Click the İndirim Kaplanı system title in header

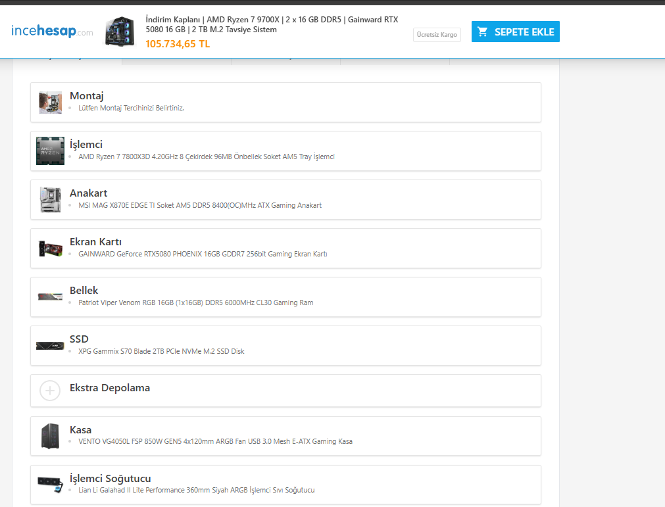[272, 24]
